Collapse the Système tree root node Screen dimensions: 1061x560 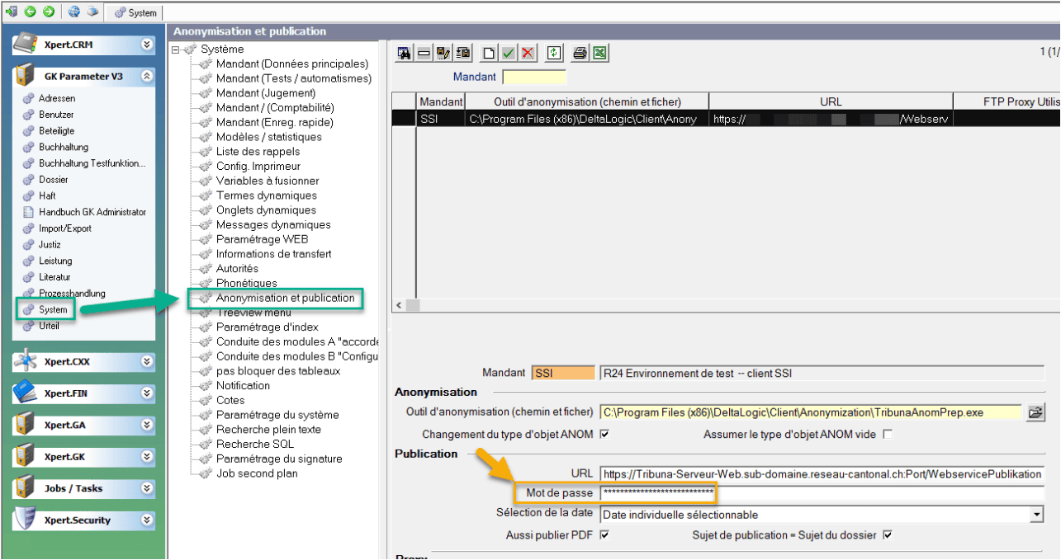[x=176, y=49]
